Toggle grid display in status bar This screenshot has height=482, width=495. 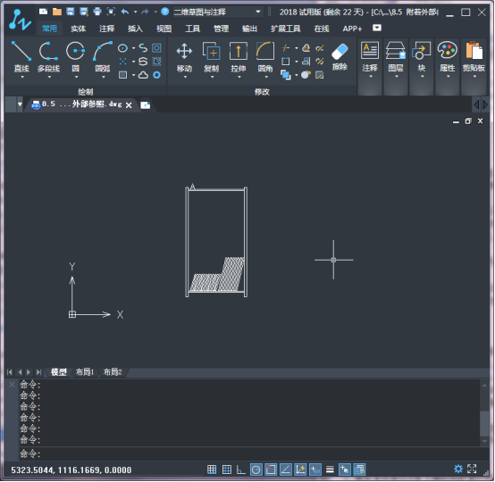click(x=227, y=470)
